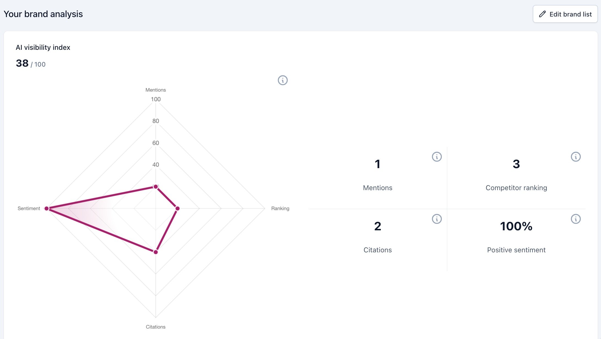
Task: Click the Mentions axis label above the chart
Action: tap(155, 90)
